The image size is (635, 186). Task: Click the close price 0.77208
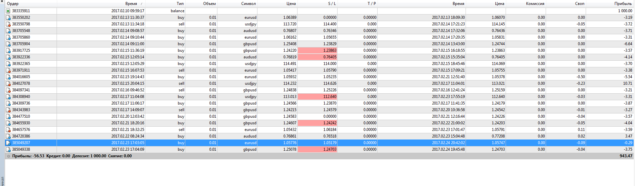498,136
